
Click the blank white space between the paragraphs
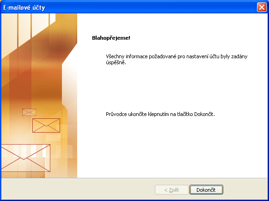(x=171, y=88)
